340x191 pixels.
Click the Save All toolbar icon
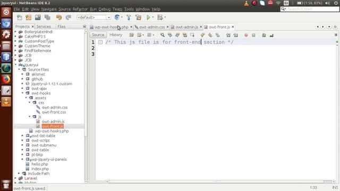click(47, 18)
